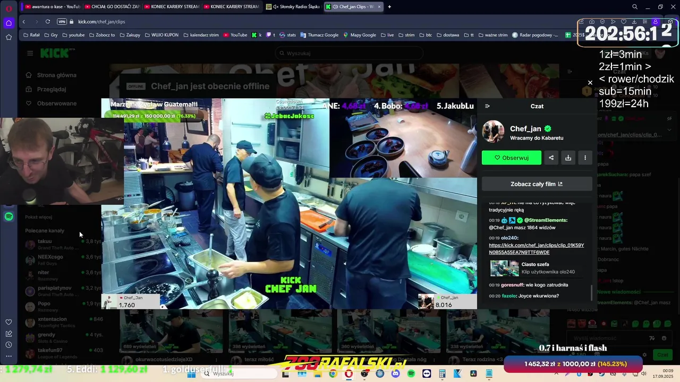Open the Rafał bookmarks folder
The image size is (680, 382).
tap(31, 35)
